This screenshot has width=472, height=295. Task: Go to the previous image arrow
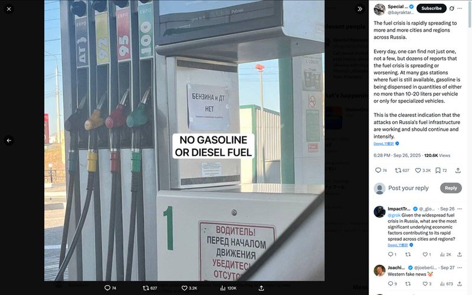tap(9, 140)
